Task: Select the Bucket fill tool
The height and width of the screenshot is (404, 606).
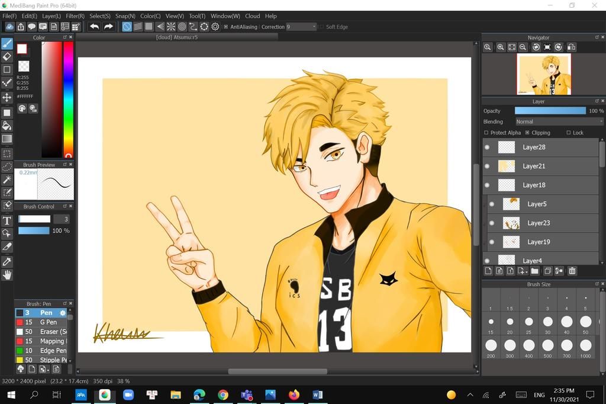Action: (x=7, y=126)
